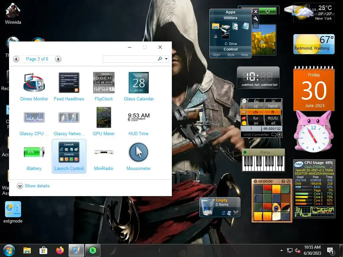This screenshot has height=257, width=343.
Task: Select the Glass Calendar gadget
Action: [x=139, y=87]
